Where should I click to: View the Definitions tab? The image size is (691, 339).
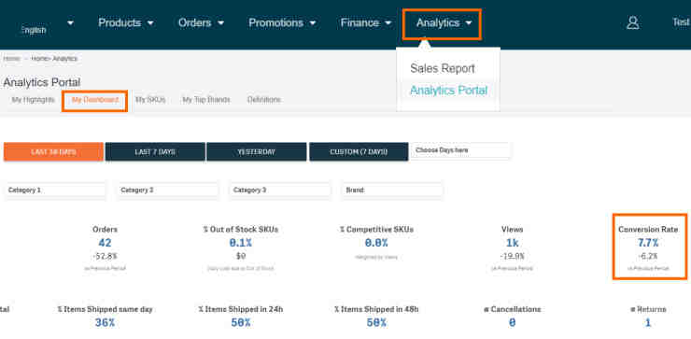[264, 100]
